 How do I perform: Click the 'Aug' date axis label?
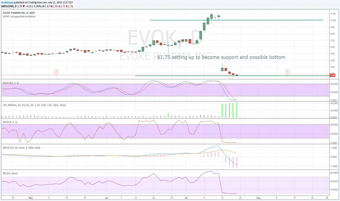[258, 198]
